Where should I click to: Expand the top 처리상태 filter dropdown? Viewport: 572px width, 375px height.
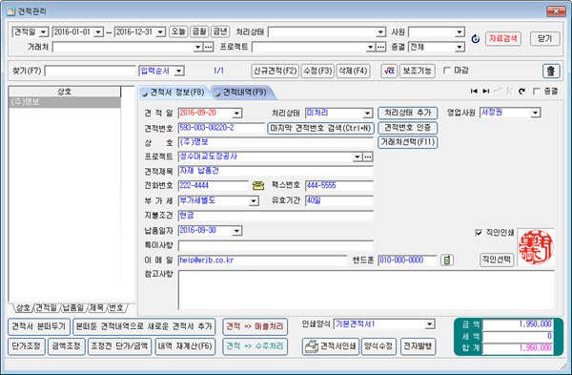pos(380,32)
